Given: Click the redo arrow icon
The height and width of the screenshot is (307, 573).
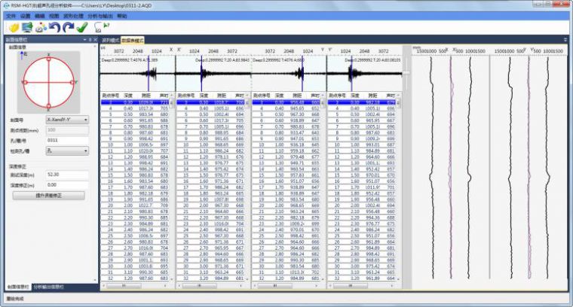Looking at the screenshot, I should (67, 28).
